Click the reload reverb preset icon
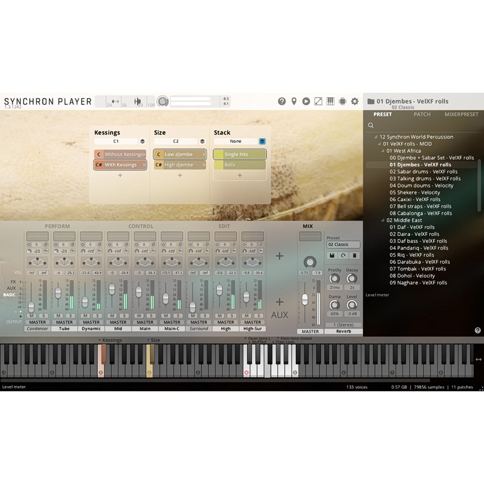The width and height of the screenshot is (484, 484). [x=343, y=256]
